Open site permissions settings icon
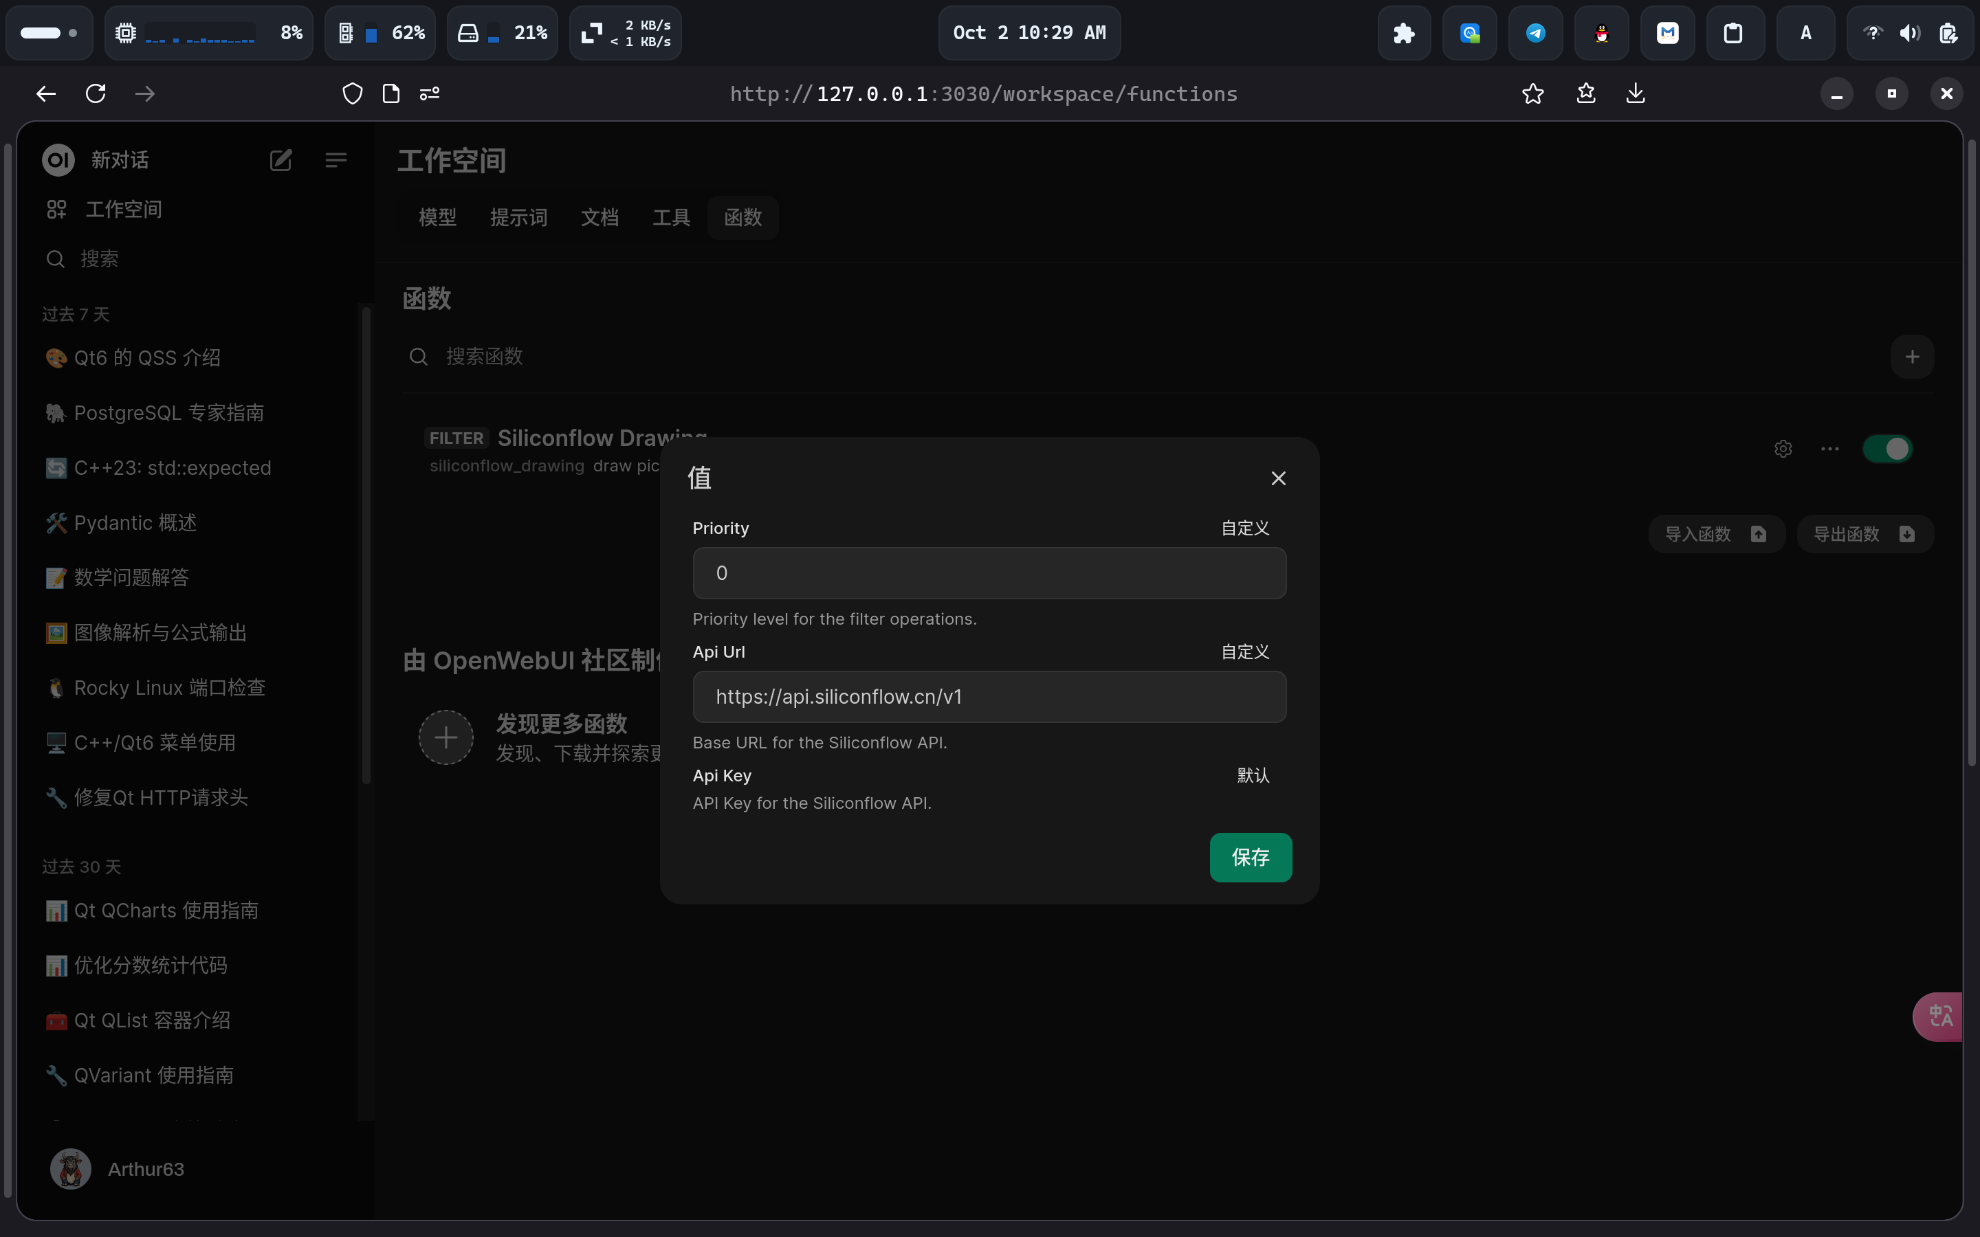This screenshot has height=1237, width=1980. (x=430, y=94)
